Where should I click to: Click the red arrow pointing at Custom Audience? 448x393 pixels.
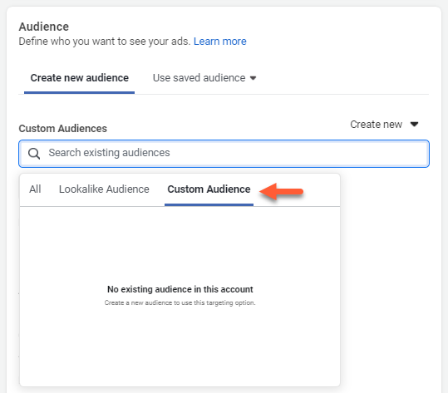tap(282, 191)
